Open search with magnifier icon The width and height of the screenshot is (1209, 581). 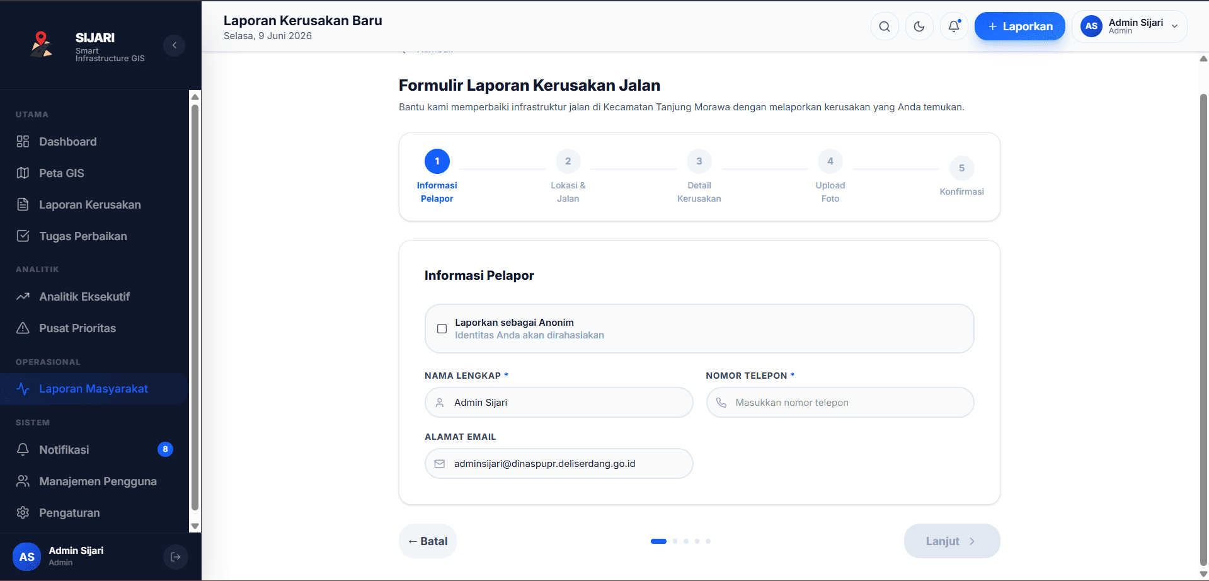(x=885, y=26)
